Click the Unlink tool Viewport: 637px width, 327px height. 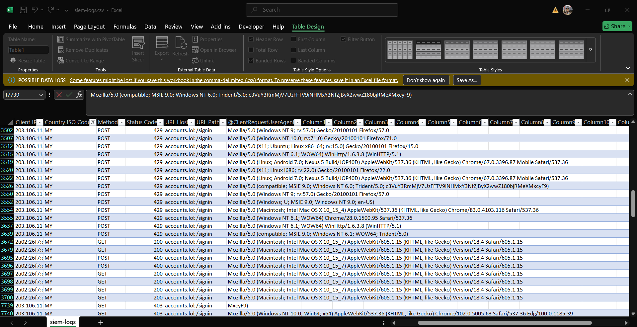203,60
